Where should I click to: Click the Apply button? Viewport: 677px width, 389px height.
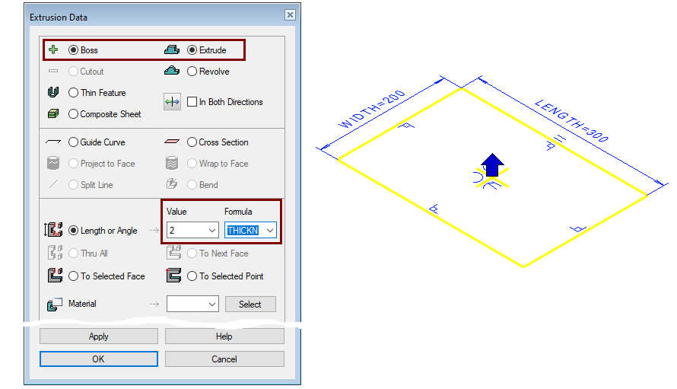99,336
